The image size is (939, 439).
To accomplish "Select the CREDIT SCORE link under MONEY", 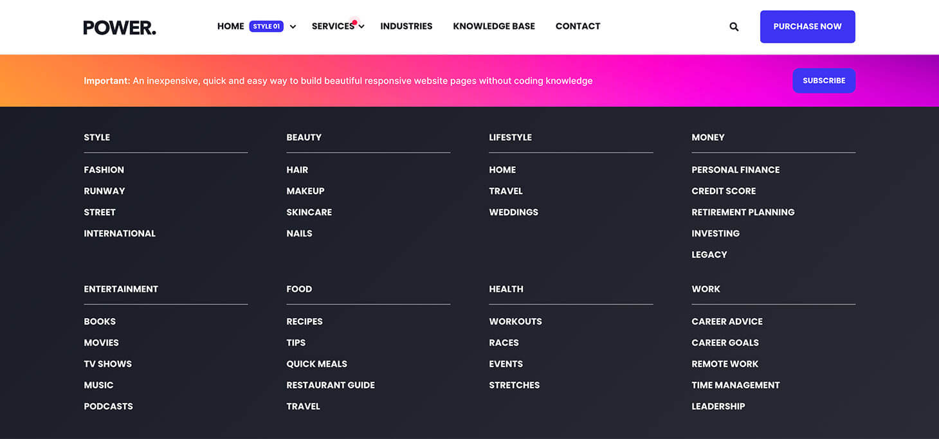I will point(724,191).
